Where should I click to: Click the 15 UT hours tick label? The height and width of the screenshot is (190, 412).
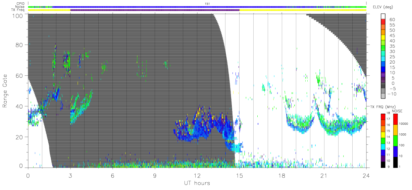pos(240,175)
